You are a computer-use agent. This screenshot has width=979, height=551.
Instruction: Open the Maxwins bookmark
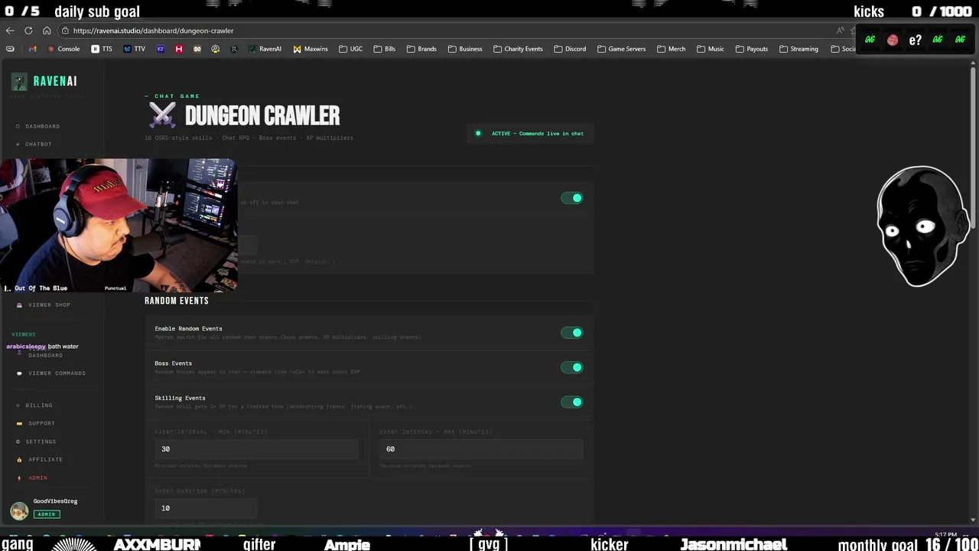(x=311, y=49)
